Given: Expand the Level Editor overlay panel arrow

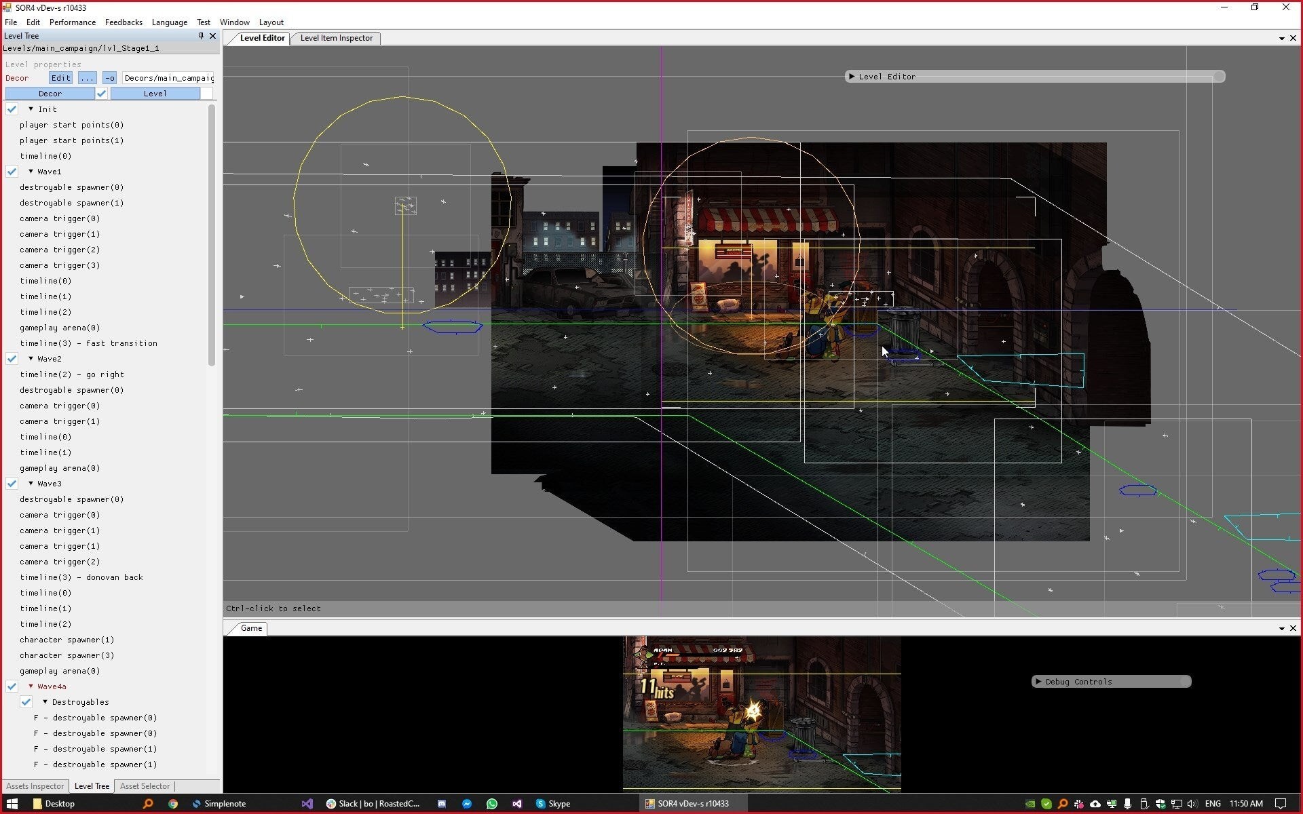Looking at the screenshot, I should [851, 77].
